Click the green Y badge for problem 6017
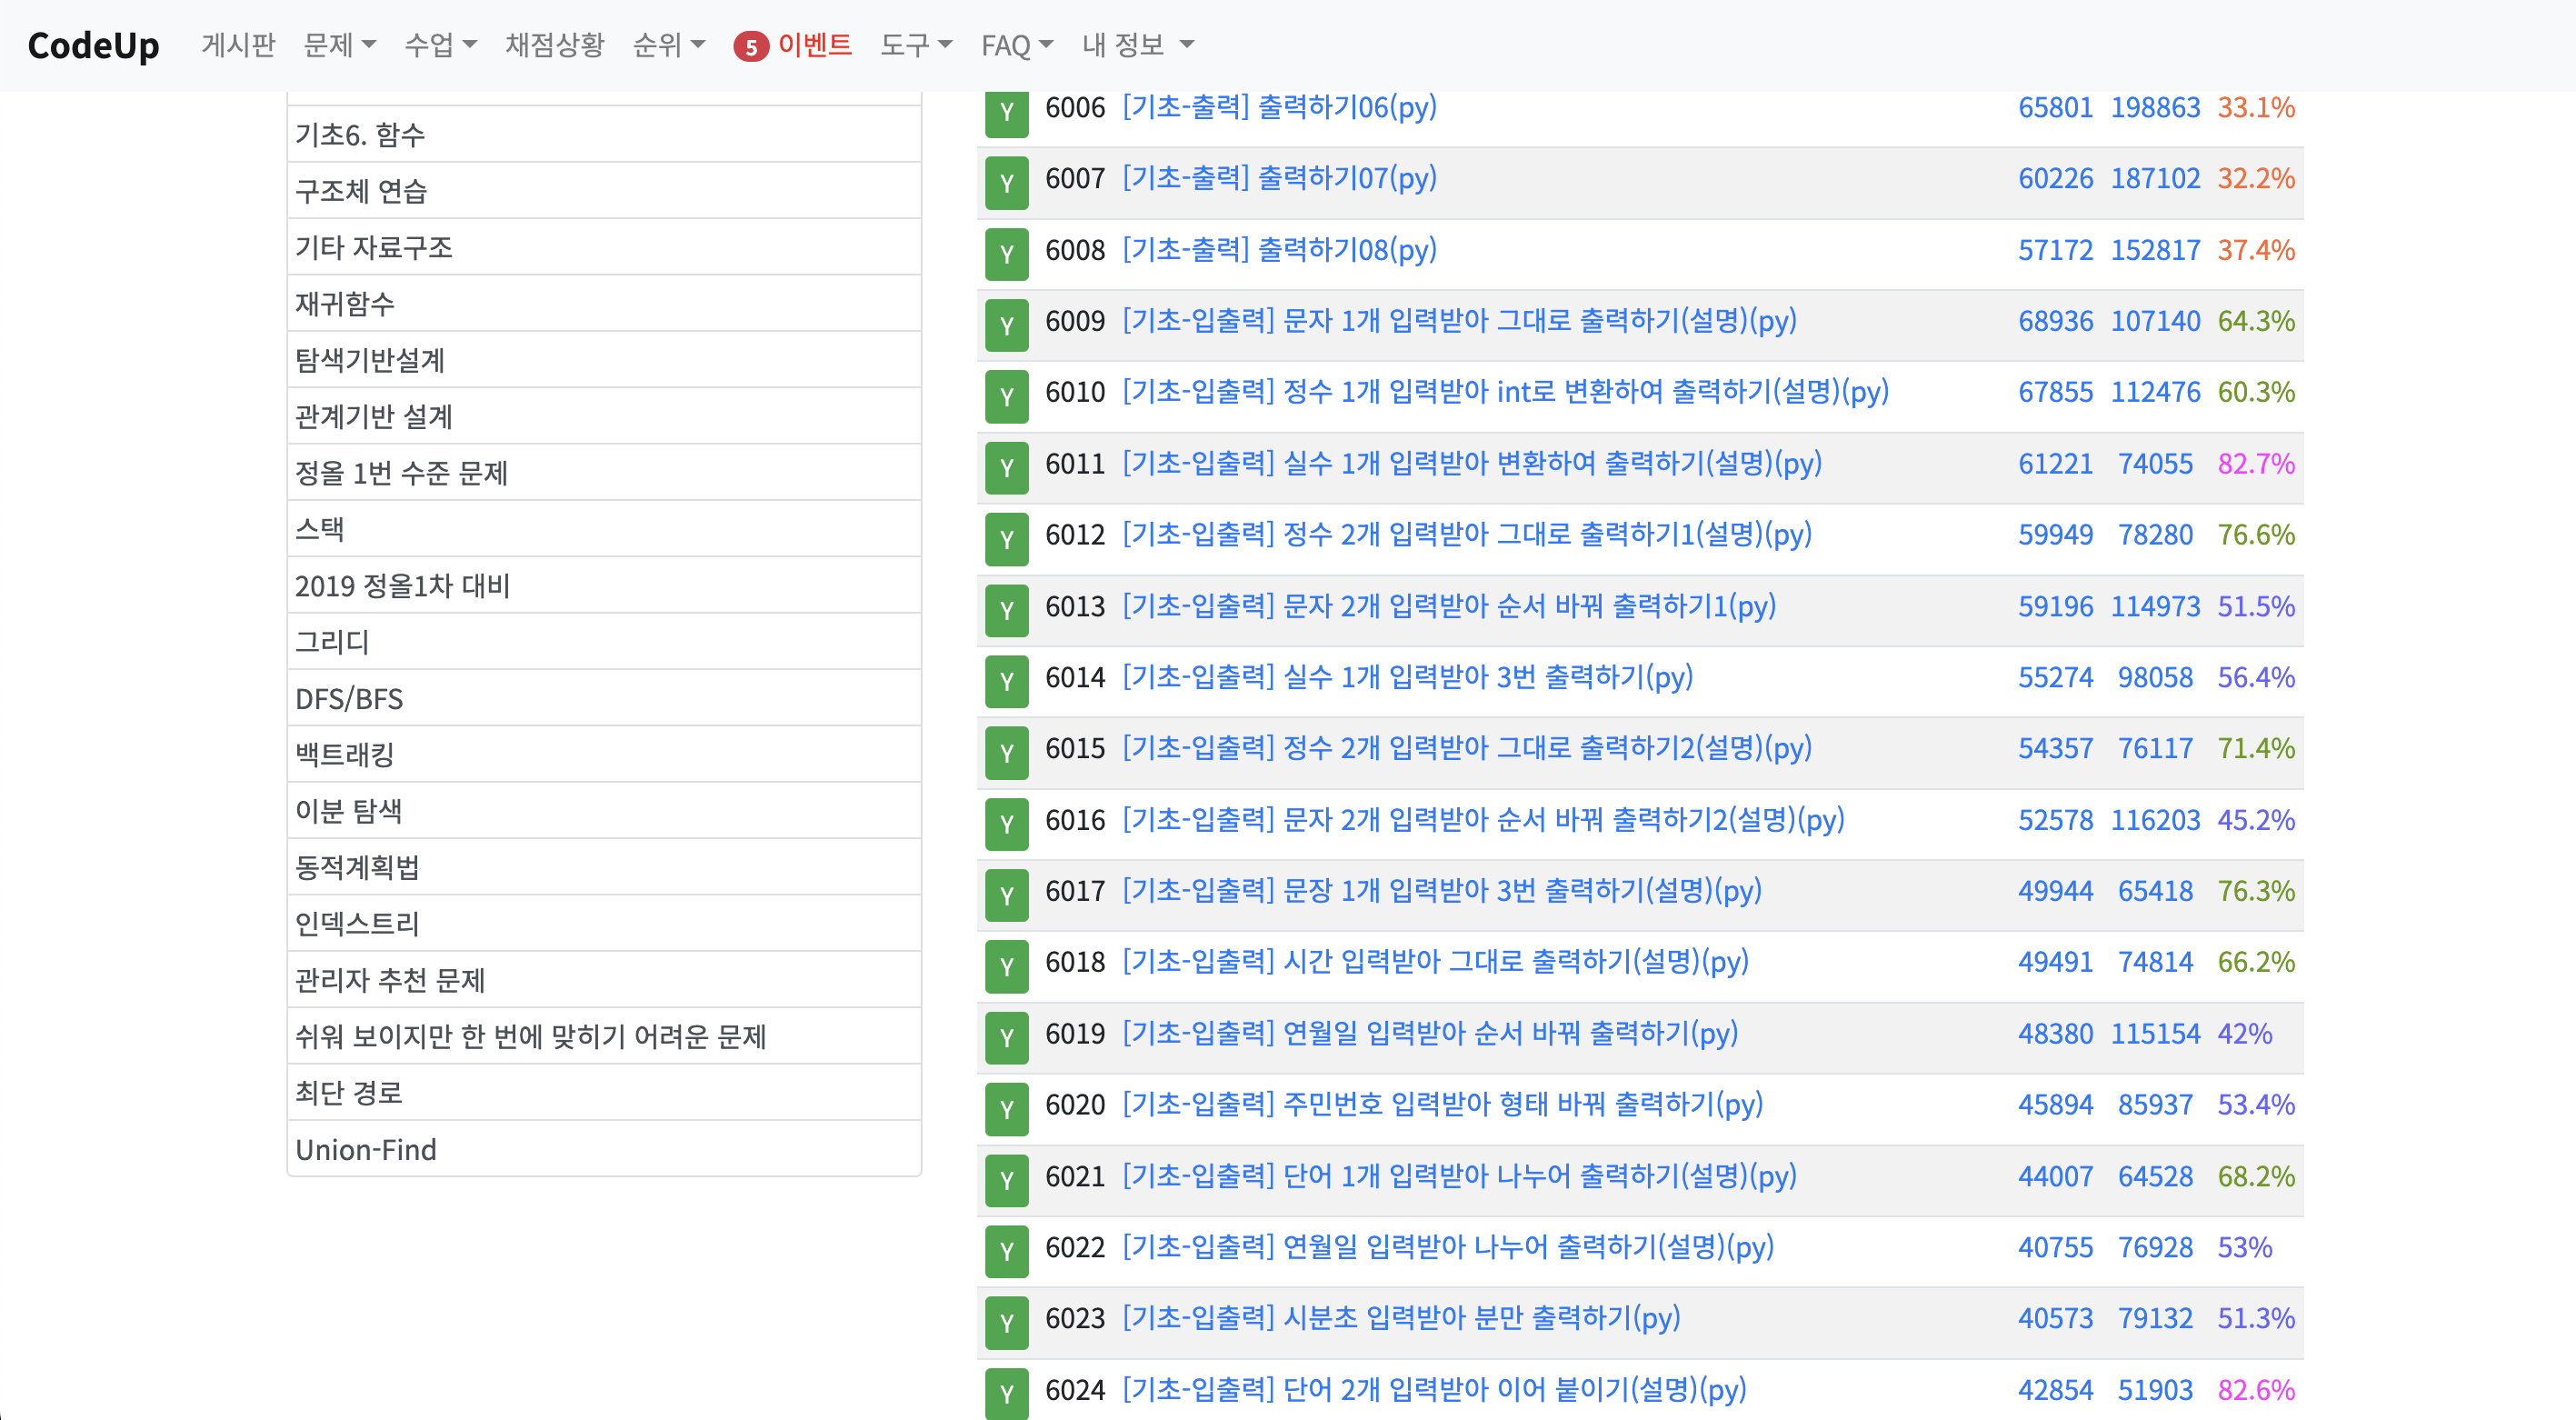This screenshot has height=1420, width=2576. click(x=1006, y=896)
